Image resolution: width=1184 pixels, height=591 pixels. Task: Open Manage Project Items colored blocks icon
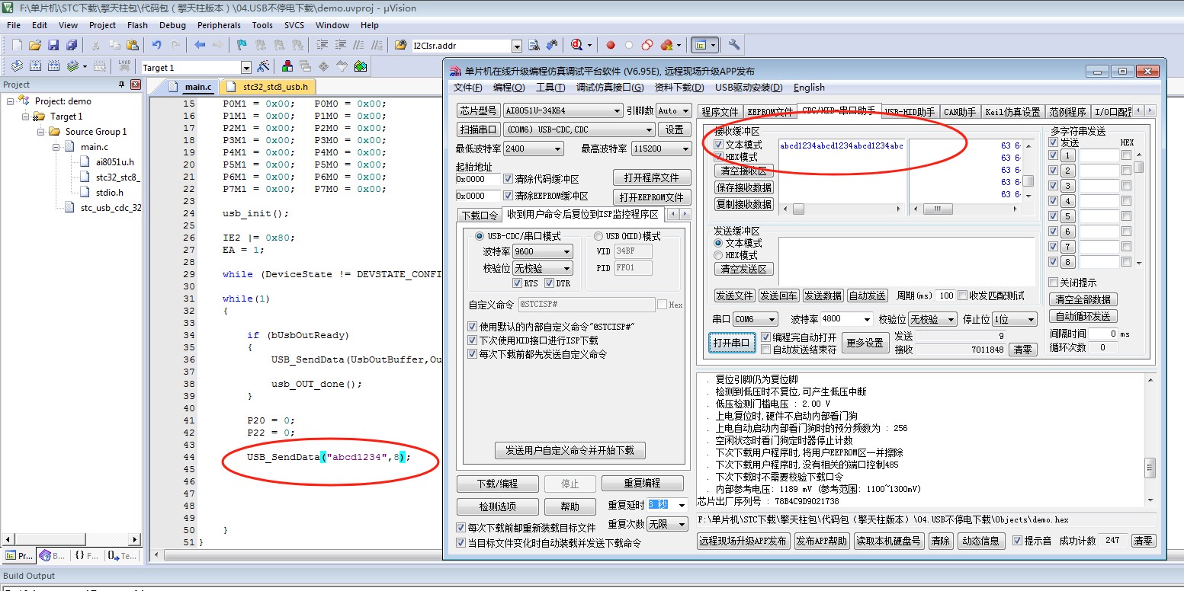(287, 66)
